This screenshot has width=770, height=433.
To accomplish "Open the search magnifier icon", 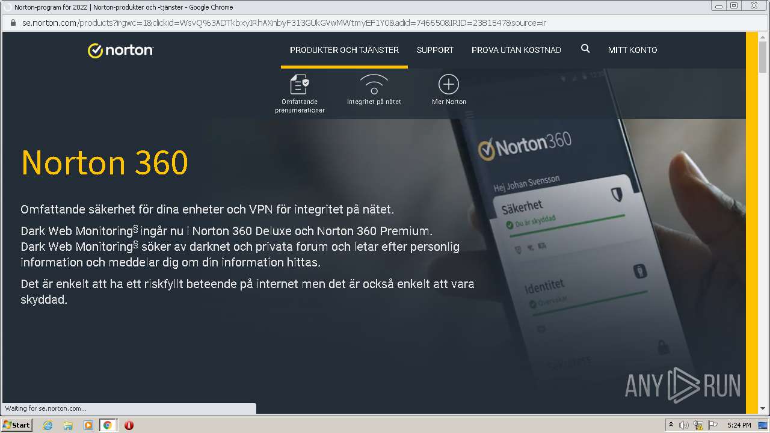I will pyautogui.click(x=585, y=49).
